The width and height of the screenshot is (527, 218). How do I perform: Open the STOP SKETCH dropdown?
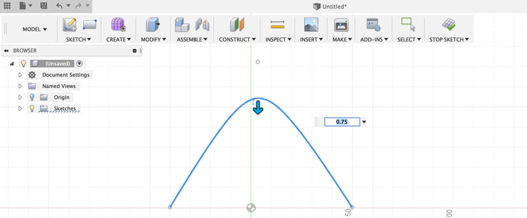coord(449,39)
